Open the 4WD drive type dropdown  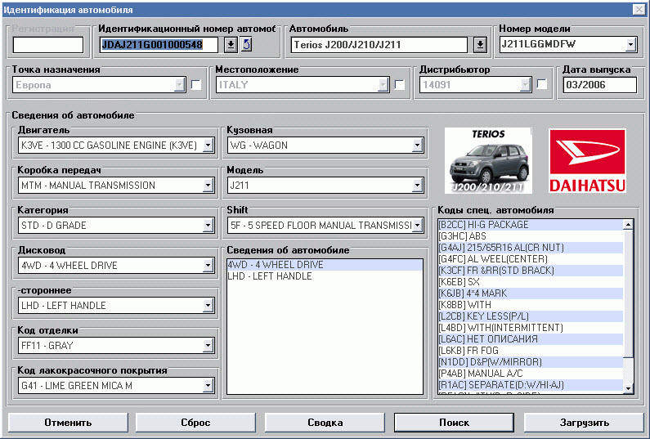point(208,266)
